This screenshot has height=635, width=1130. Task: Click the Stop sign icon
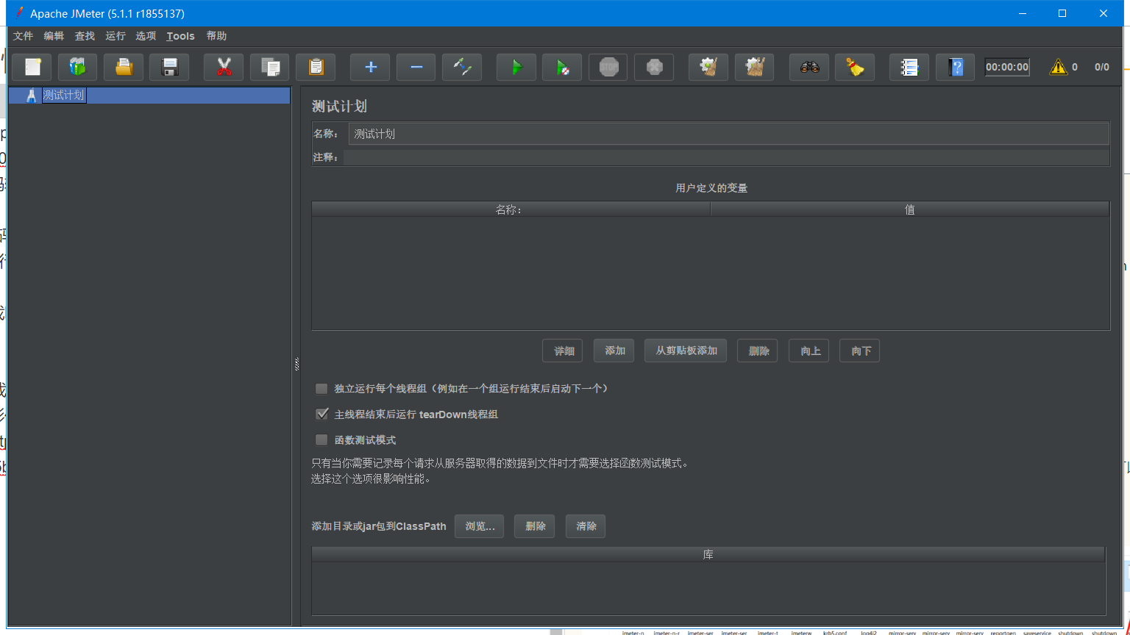point(608,67)
